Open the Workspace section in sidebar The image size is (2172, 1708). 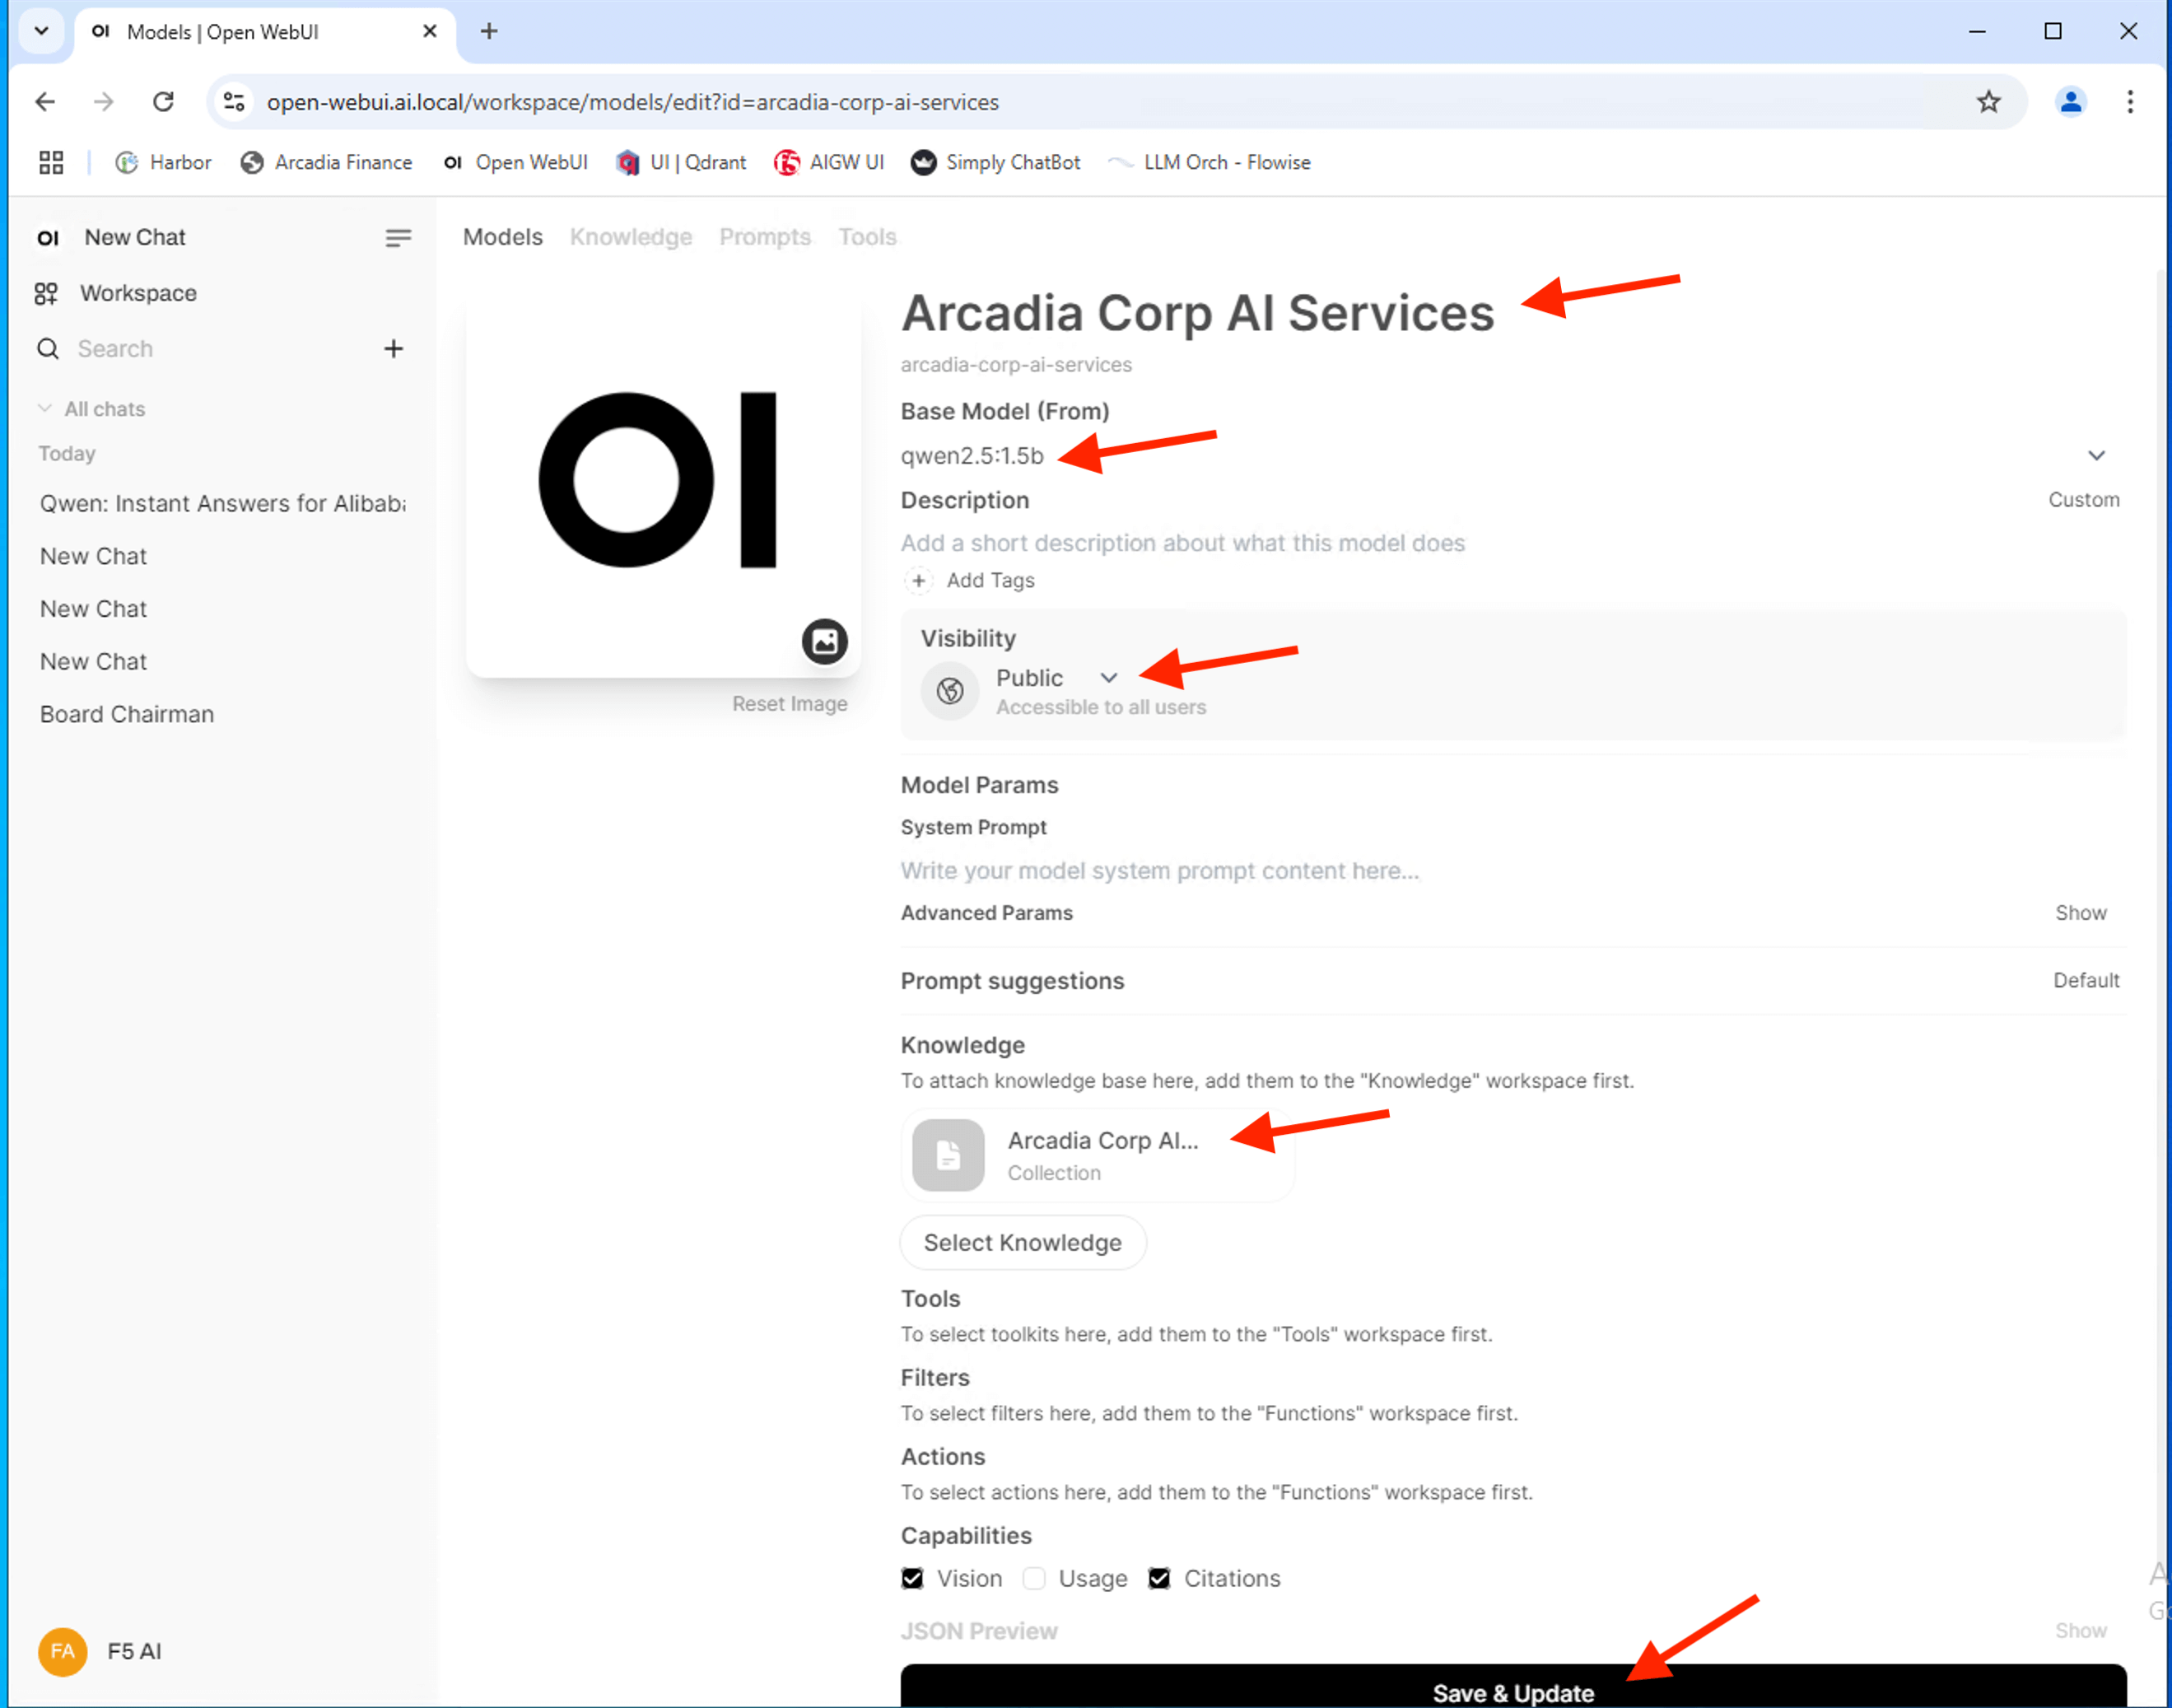138,293
